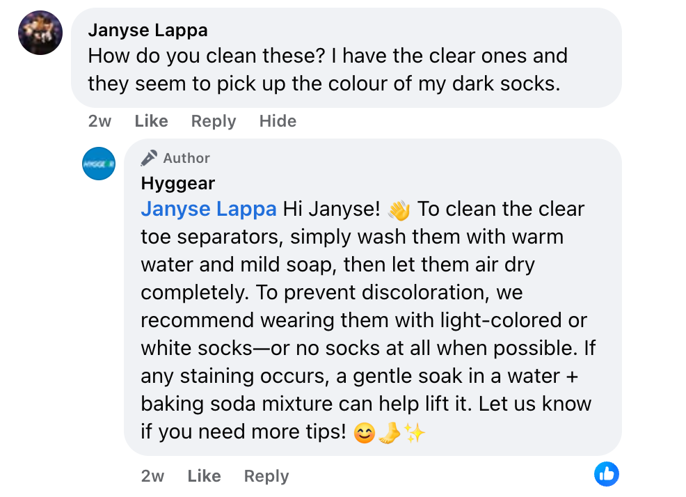Click the blue Janyse Lappa mention
686x497 pixels.
(x=209, y=209)
